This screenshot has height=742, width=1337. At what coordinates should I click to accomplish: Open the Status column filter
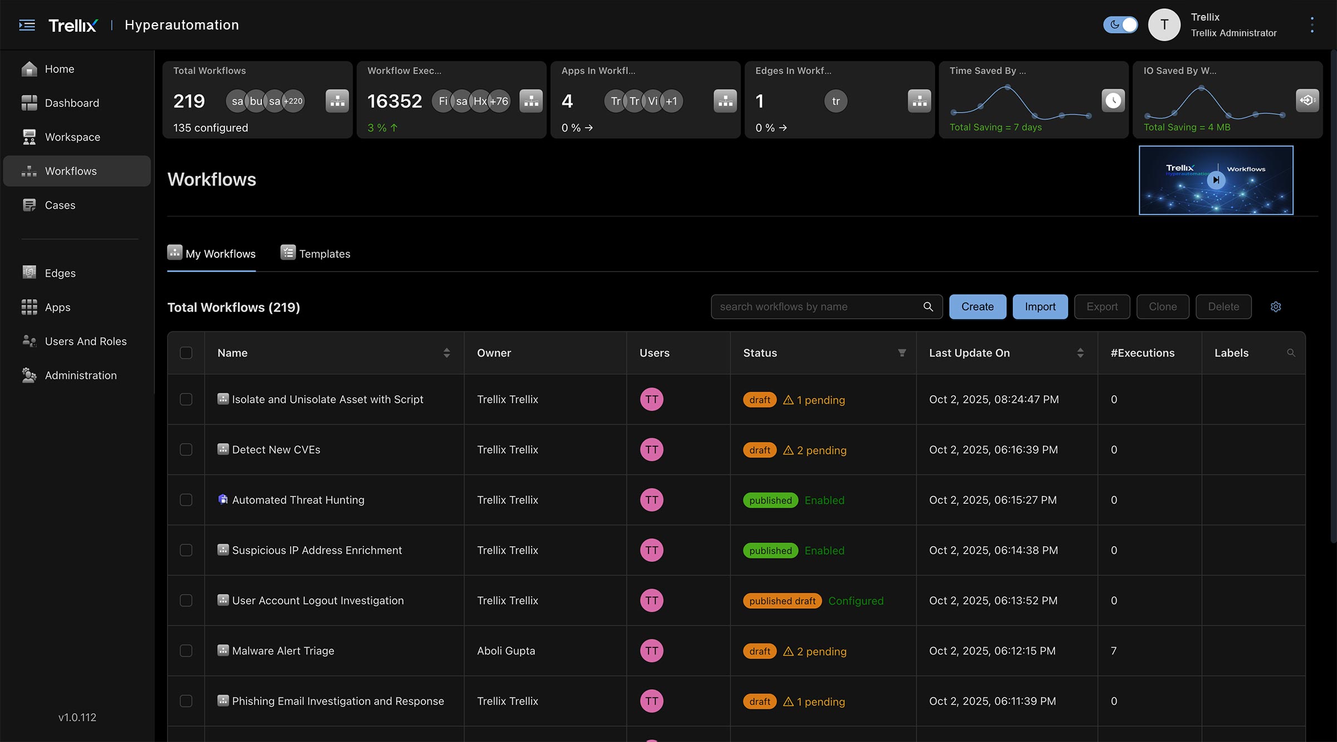coord(902,353)
